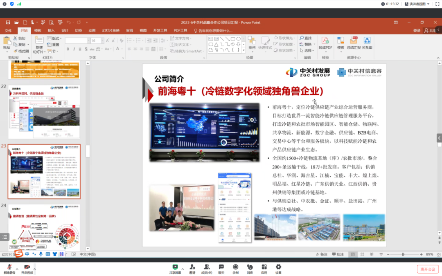Switch to the Design (设计) tab

tap(65, 30)
